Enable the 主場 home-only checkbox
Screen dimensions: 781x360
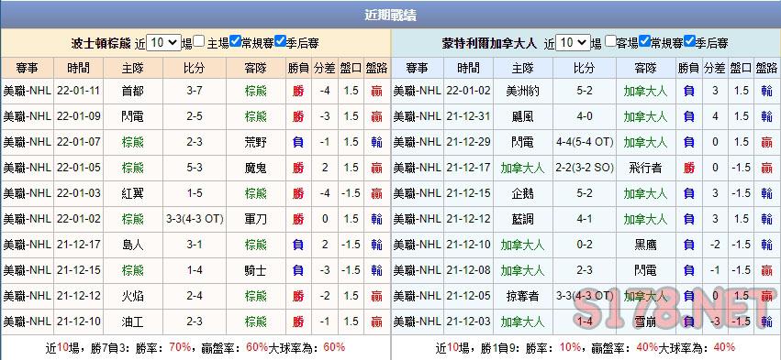click(x=199, y=42)
